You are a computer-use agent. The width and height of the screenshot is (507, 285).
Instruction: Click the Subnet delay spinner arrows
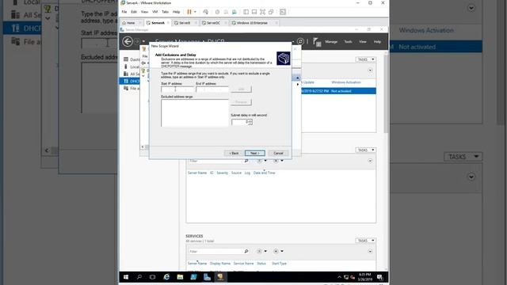pyautogui.click(x=250, y=122)
